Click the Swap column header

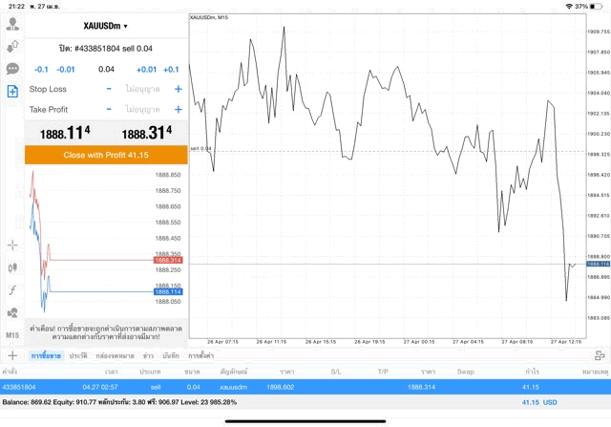click(465, 372)
